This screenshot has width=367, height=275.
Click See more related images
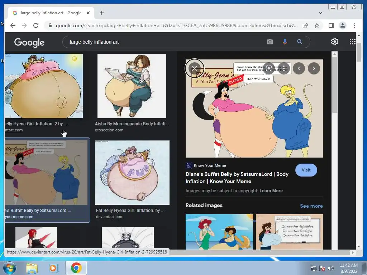click(311, 206)
